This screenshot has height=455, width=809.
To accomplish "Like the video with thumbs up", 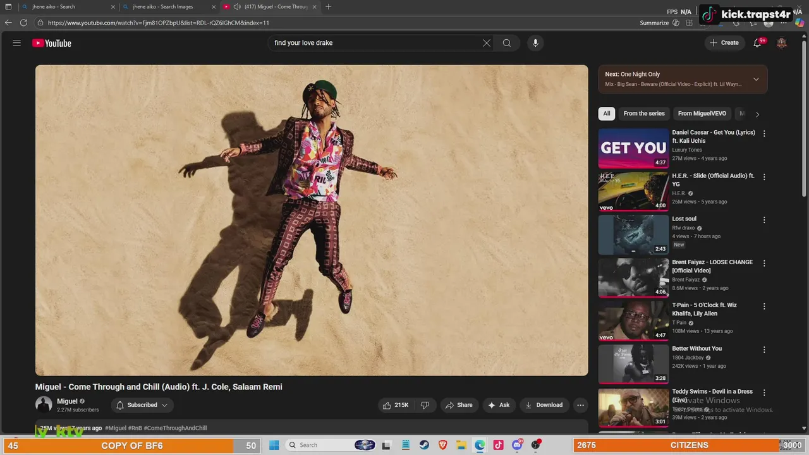I will 396,405.
